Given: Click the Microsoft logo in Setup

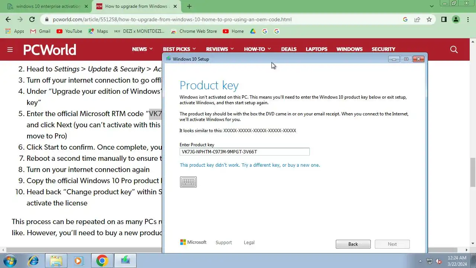Looking at the screenshot, I should tap(193, 242).
